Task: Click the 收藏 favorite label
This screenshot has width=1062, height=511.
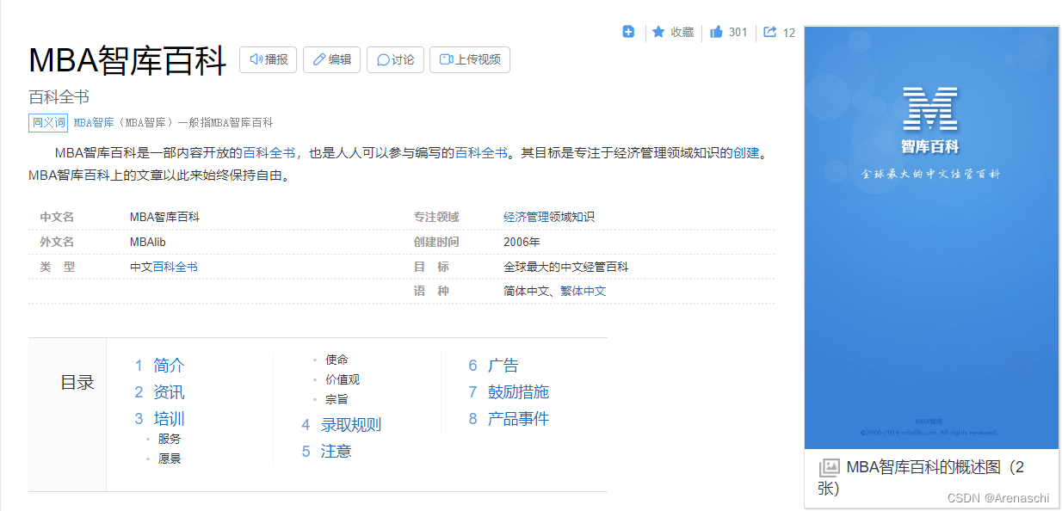Action: [x=682, y=32]
